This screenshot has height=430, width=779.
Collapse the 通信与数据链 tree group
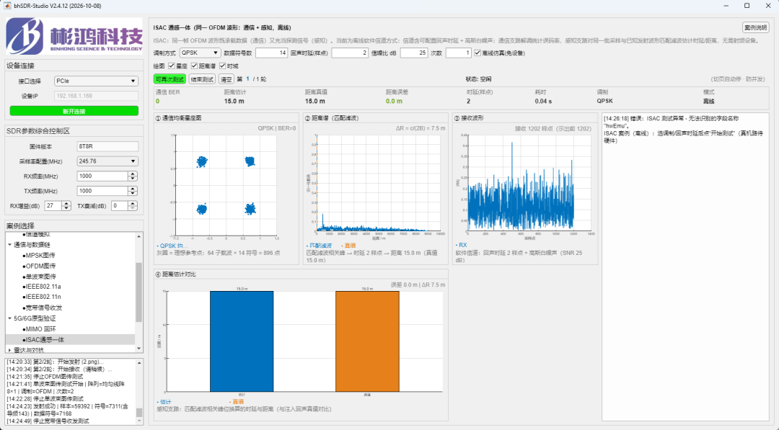click(x=10, y=244)
